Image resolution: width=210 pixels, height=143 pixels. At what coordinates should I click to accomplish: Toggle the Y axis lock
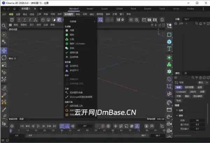tap(24, 20)
